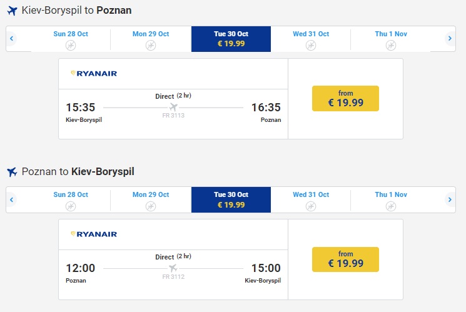The height and width of the screenshot is (312, 466).
Task: Click return flight number FR 3112
Action: coord(173,276)
